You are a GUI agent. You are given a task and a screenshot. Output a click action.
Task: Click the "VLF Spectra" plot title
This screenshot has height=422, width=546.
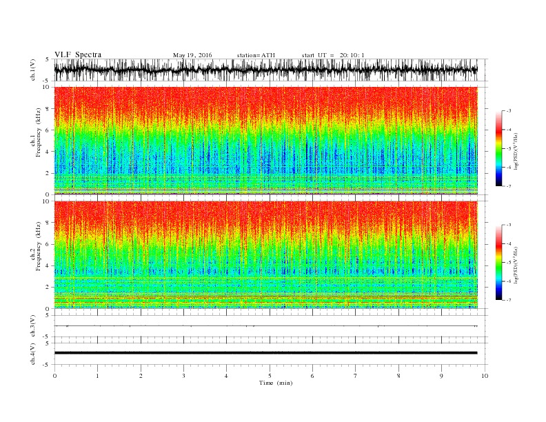click(x=78, y=54)
